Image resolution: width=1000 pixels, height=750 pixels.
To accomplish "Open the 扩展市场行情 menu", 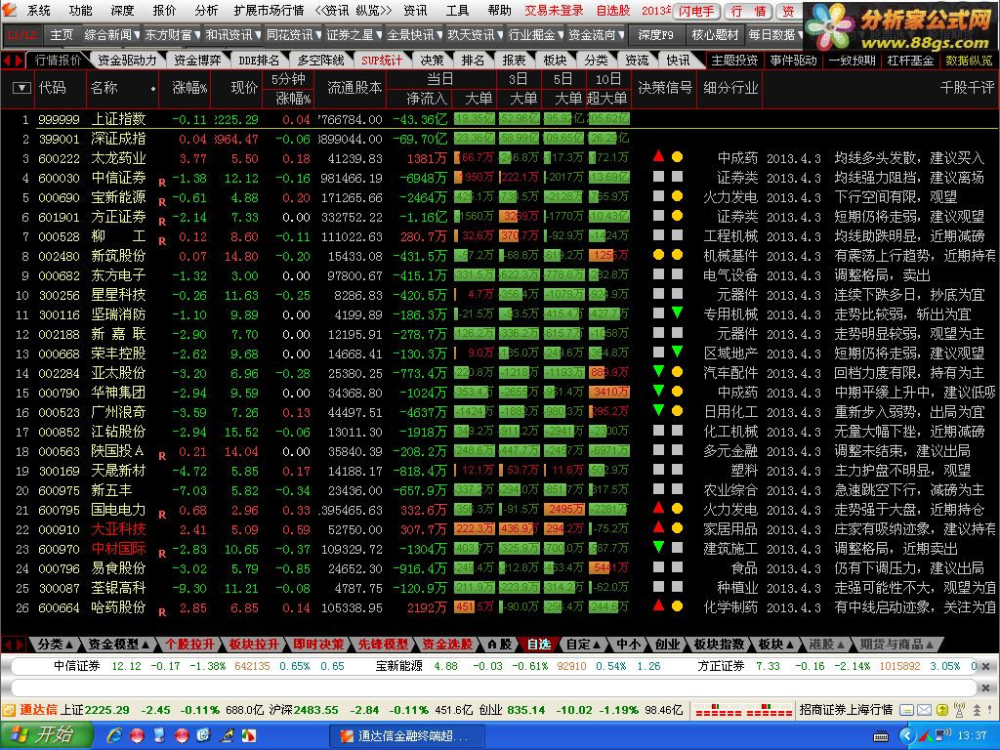I will pos(269,10).
